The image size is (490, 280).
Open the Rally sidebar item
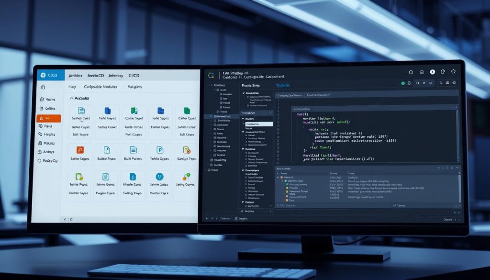(45, 126)
